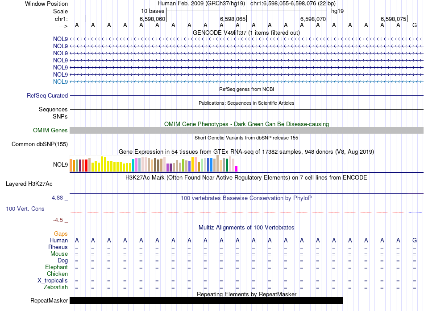Open the 100 Vert. Cons track label

coord(25,209)
